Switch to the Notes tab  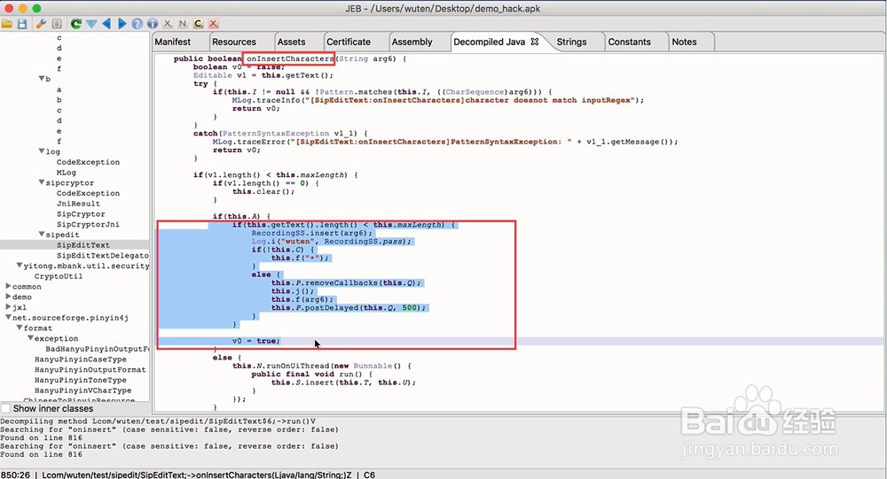[684, 42]
